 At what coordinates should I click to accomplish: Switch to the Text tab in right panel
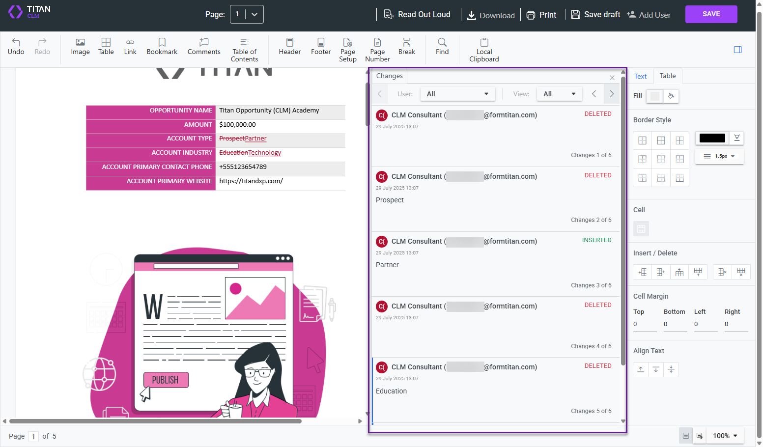(x=641, y=76)
